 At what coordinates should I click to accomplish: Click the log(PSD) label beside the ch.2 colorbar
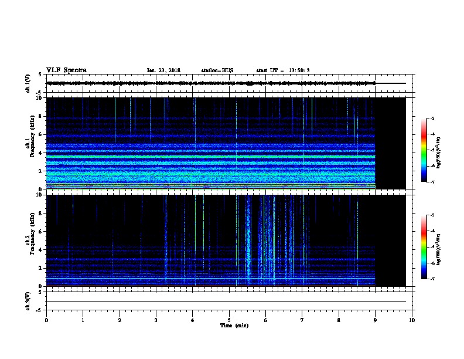coord(439,250)
